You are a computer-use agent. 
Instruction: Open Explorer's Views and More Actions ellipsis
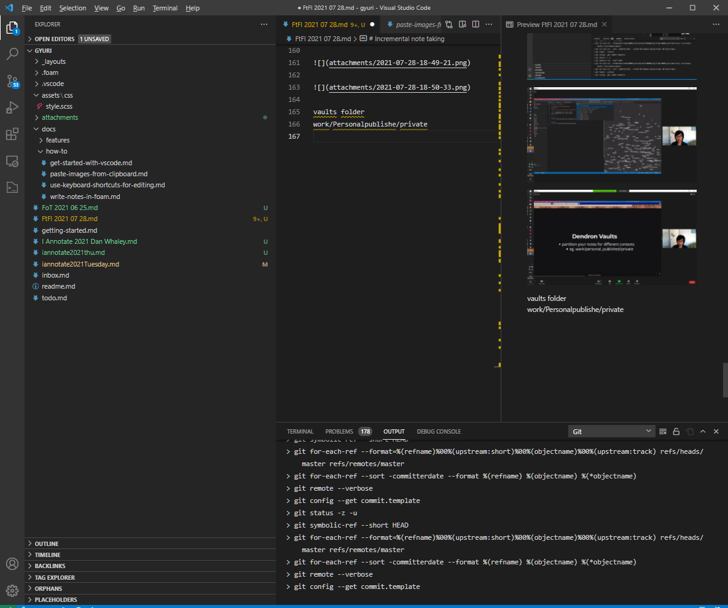click(264, 24)
